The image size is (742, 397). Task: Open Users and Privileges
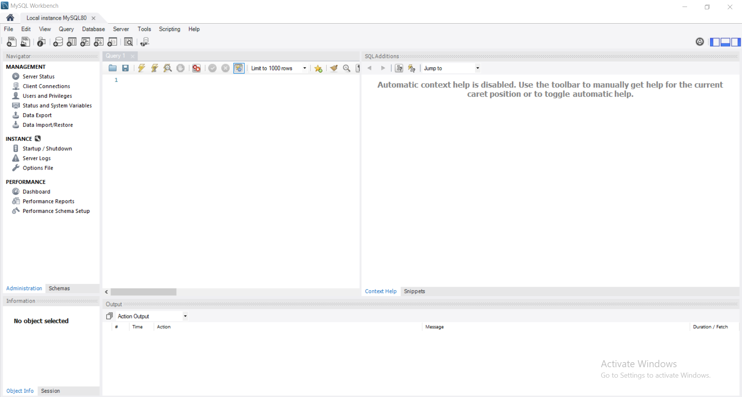pyautogui.click(x=47, y=96)
